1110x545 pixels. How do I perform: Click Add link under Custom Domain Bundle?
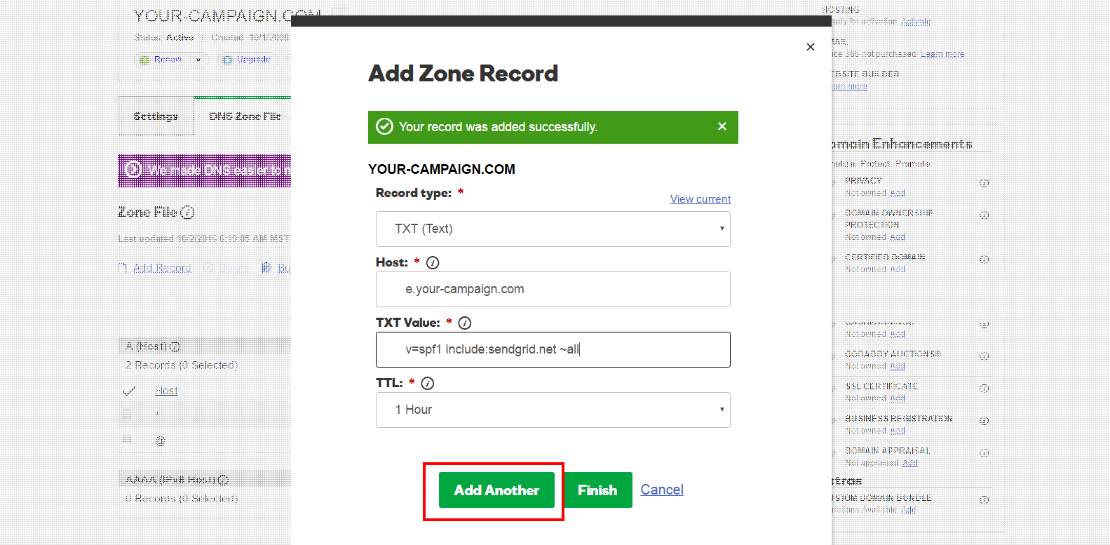(909, 510)
